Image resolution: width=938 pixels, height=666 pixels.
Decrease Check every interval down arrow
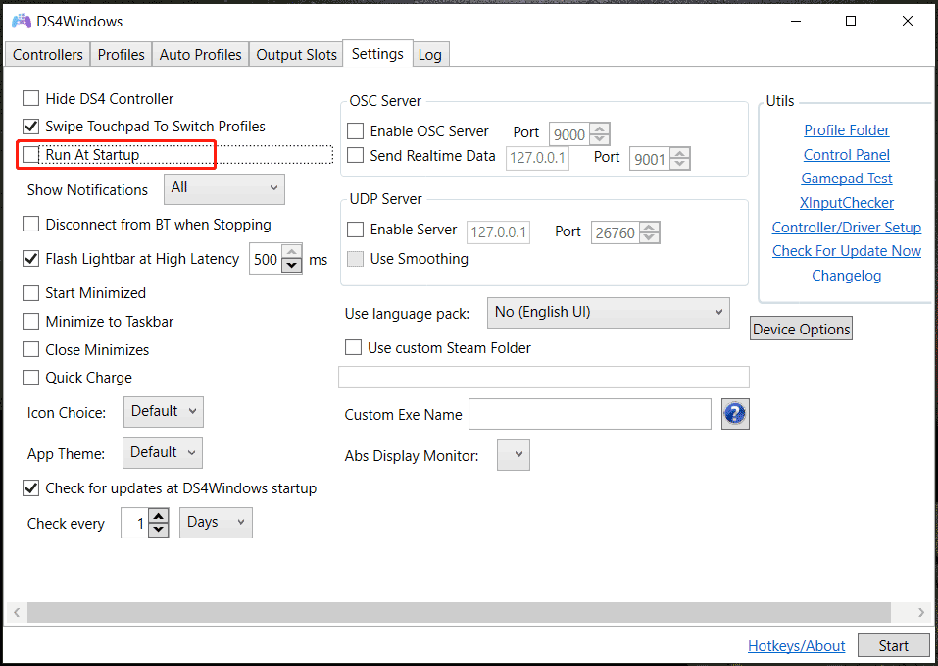coord(158,529)
